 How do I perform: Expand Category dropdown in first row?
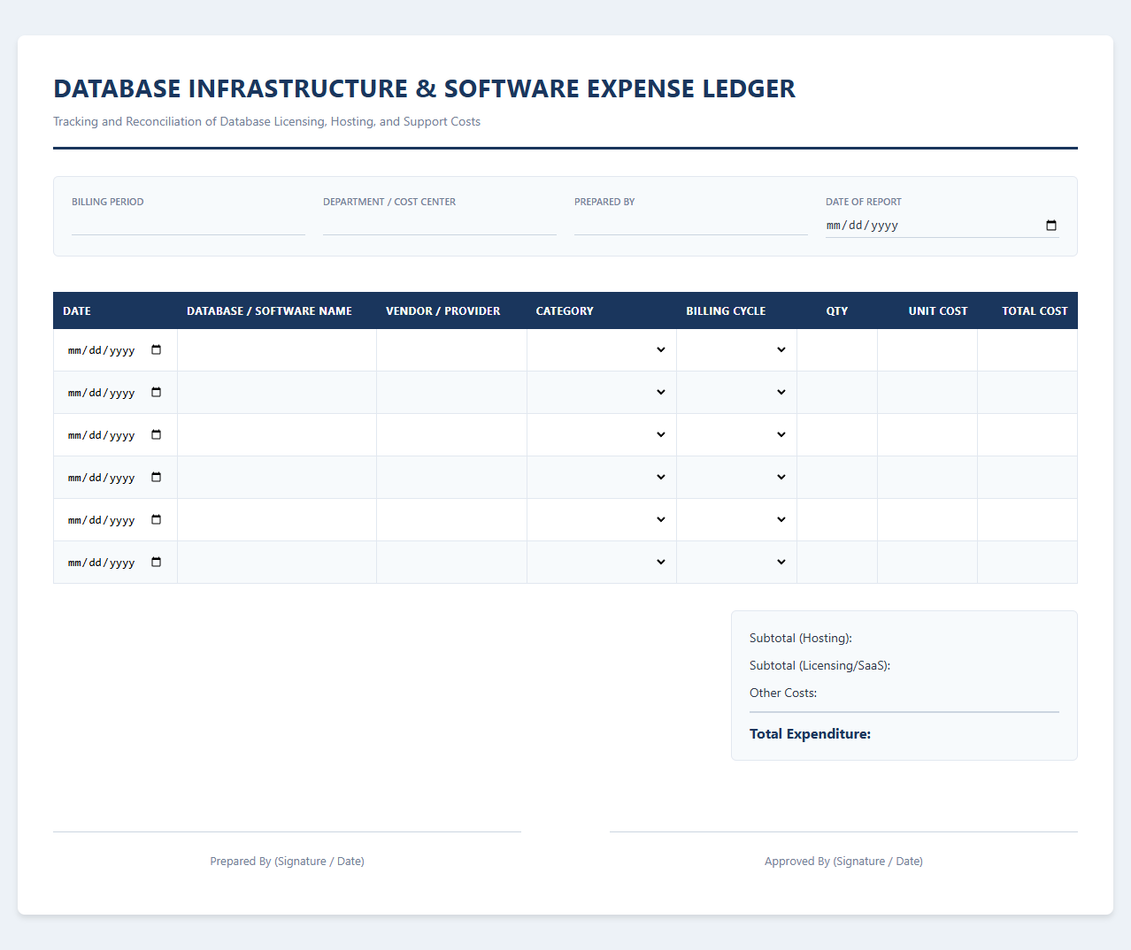pos(602,350)
